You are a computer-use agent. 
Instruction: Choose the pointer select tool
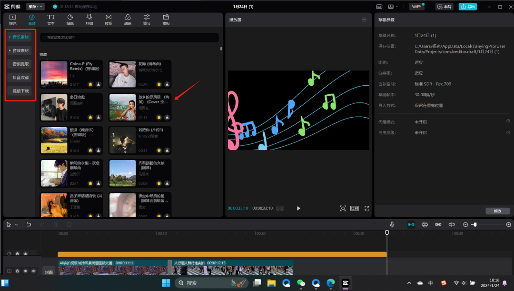(x=9, y=225)
